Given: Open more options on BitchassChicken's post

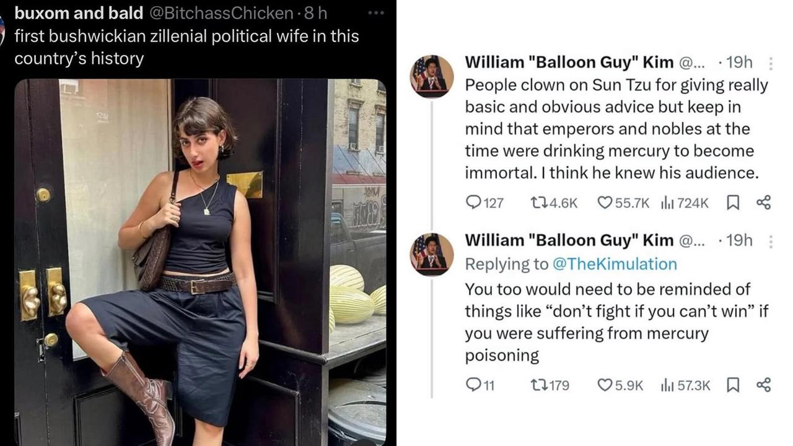Looking at the screenshot, I should [375, 13].
